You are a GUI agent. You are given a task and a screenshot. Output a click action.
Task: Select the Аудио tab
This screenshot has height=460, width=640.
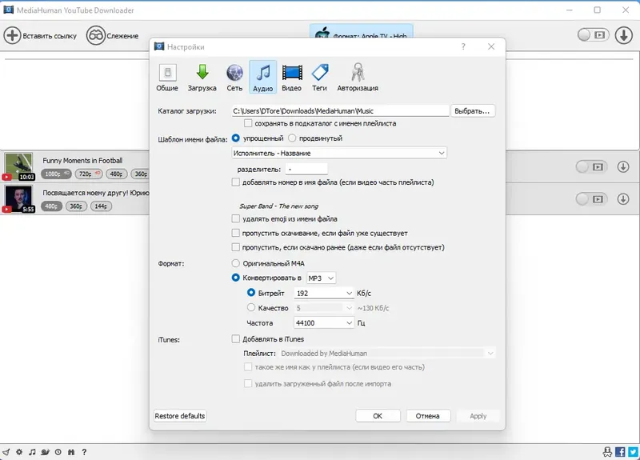[x=263, y=77]
